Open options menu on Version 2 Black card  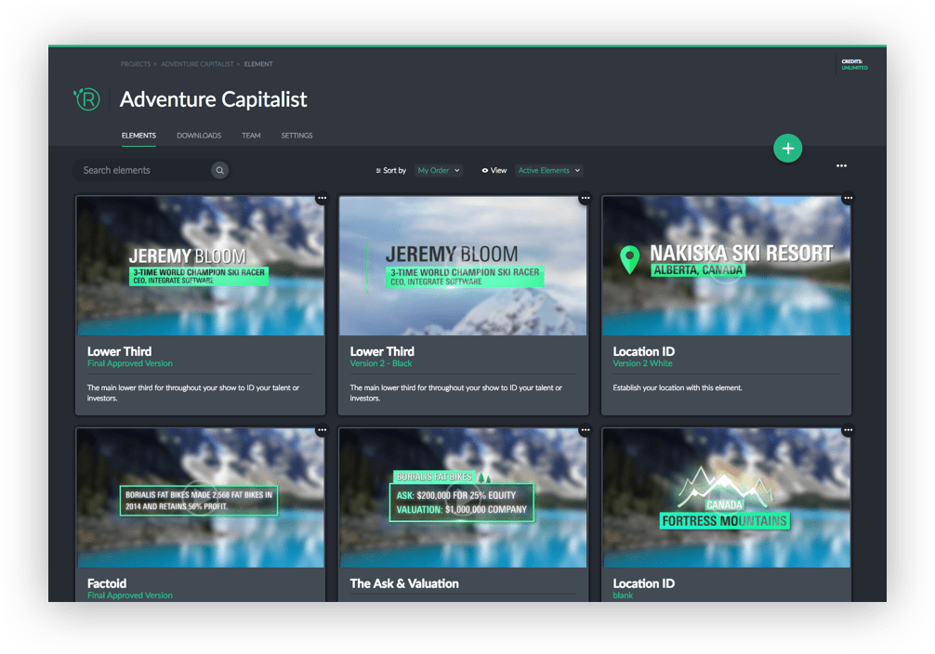pos(585,198)
